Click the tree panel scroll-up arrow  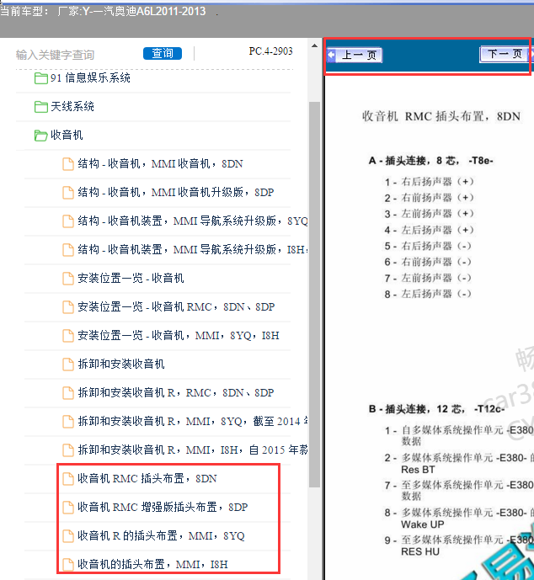point(314,45)
